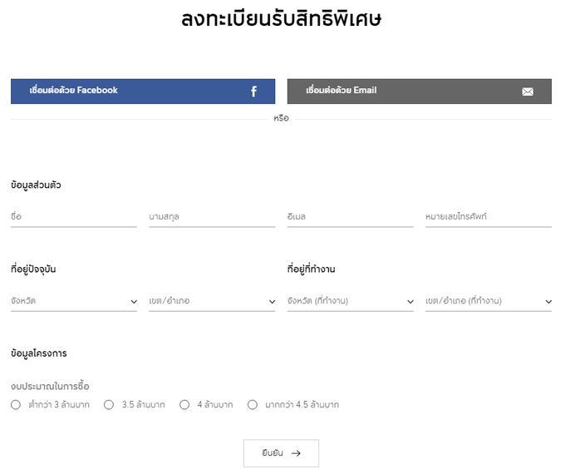The image size is (565, 469).
Task: Open the จังหวัด (ที่ทำงาน) dropdown
Action: coord(350,301)
